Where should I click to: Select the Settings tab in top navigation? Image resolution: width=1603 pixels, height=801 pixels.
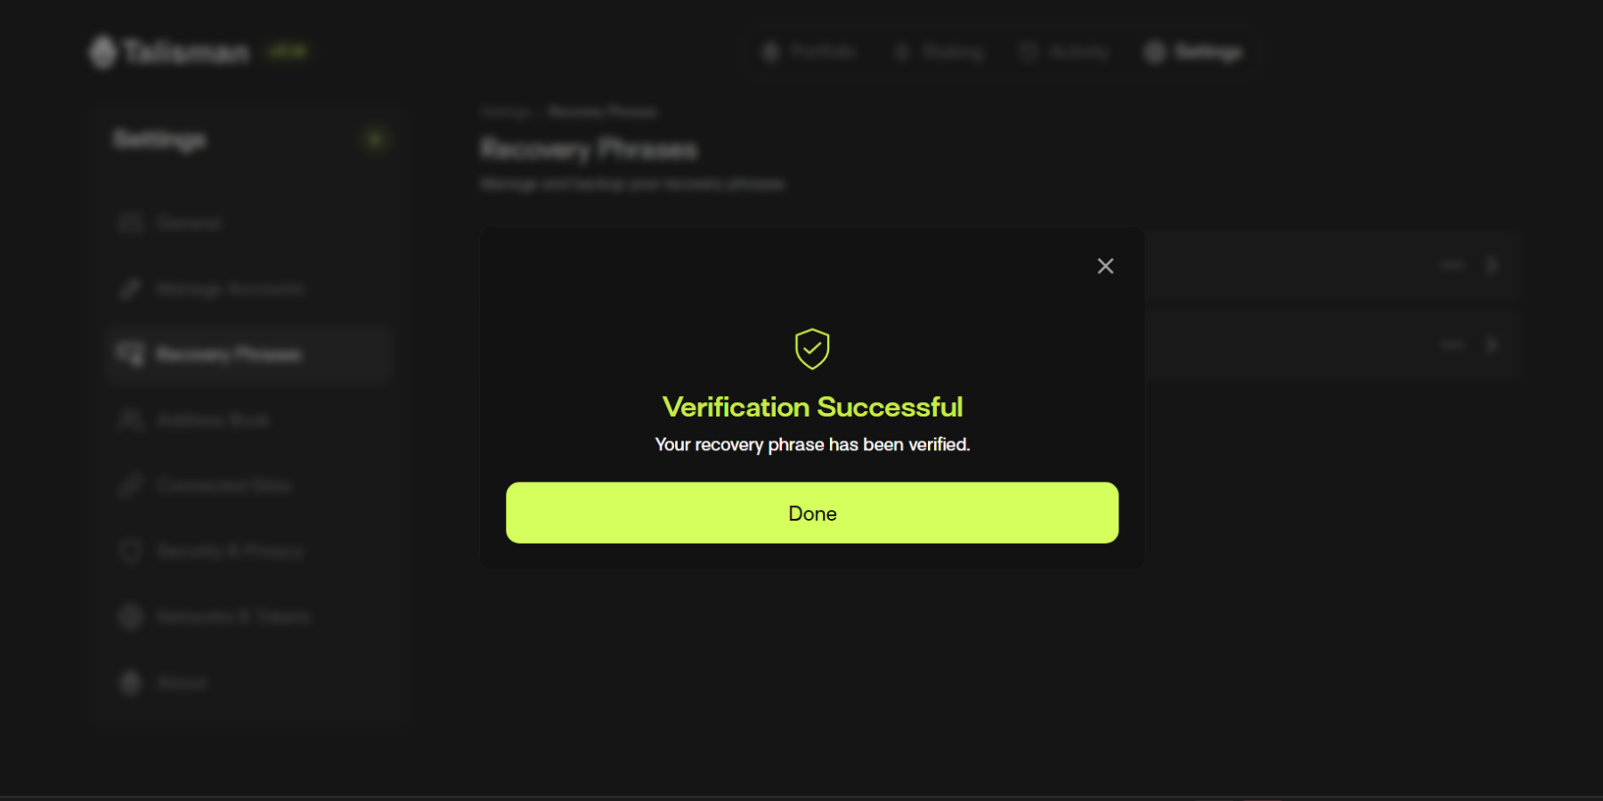click(x=1194, y=53)
